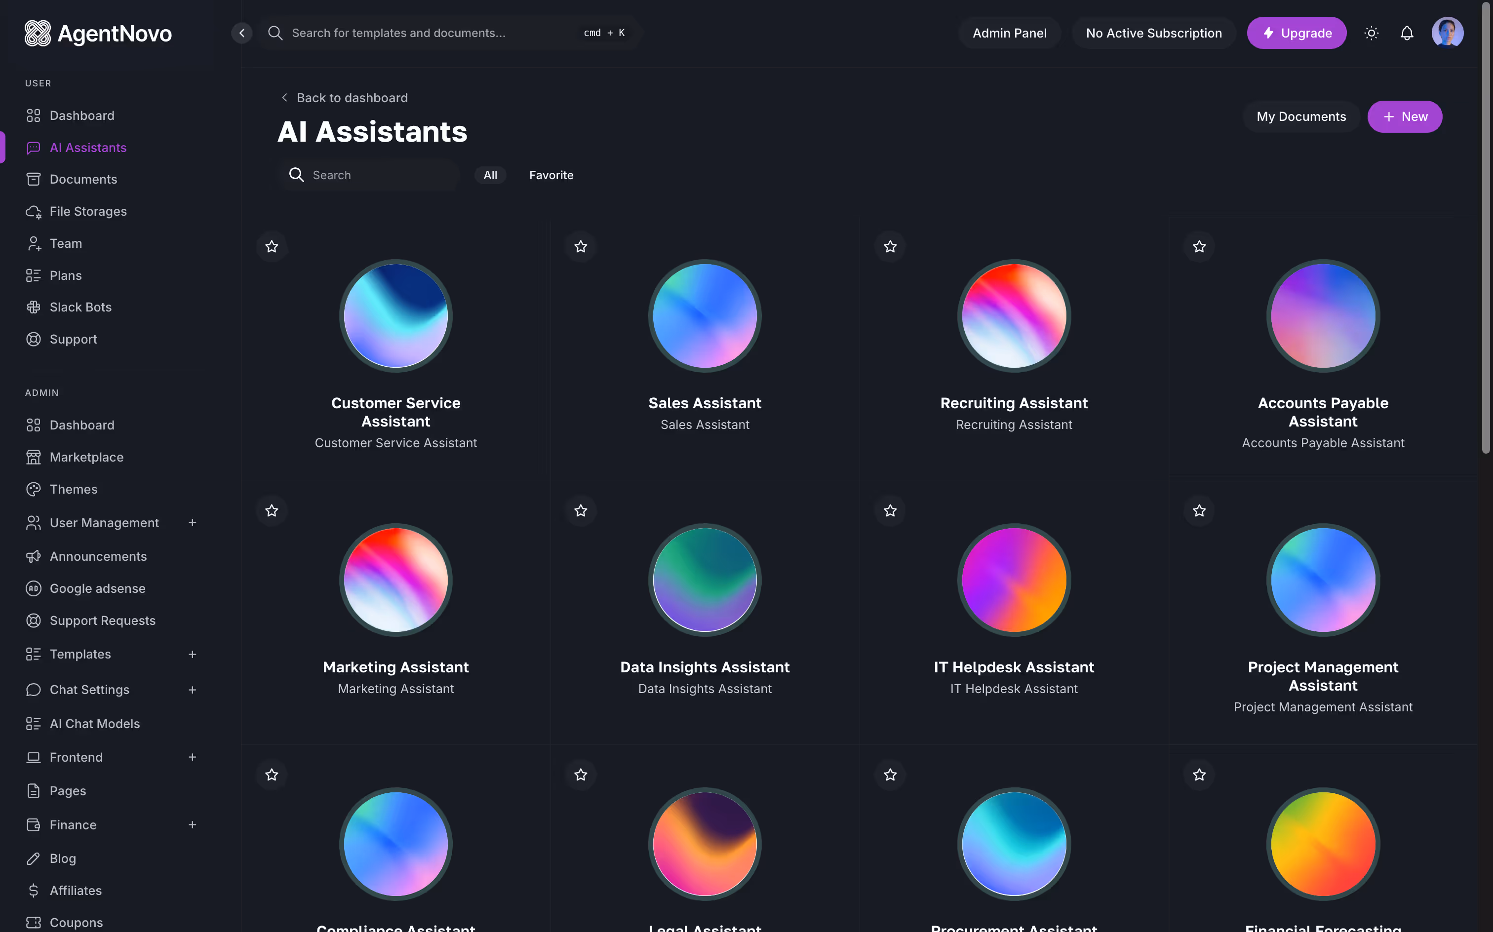This screenshot has width=1493, height=932.
Task: Expand the Frontend submenu
Action: pos(193,757)
